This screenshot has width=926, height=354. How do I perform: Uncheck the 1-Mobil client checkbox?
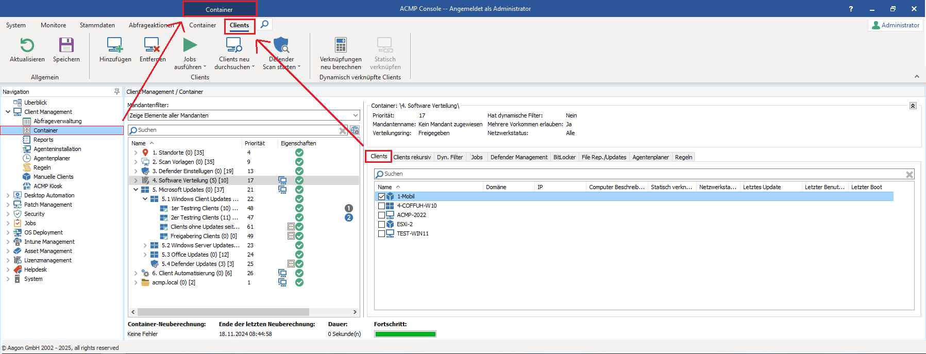coord(381,196)
